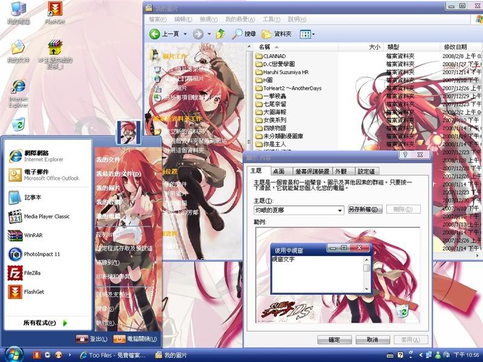Open the 檔案(F) menu in Explorer
Screen dimensions: 483x362
pyautogui.click(x=158, y=19)
